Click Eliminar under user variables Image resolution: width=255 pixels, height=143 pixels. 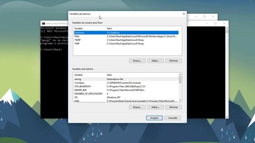point(174,61)
